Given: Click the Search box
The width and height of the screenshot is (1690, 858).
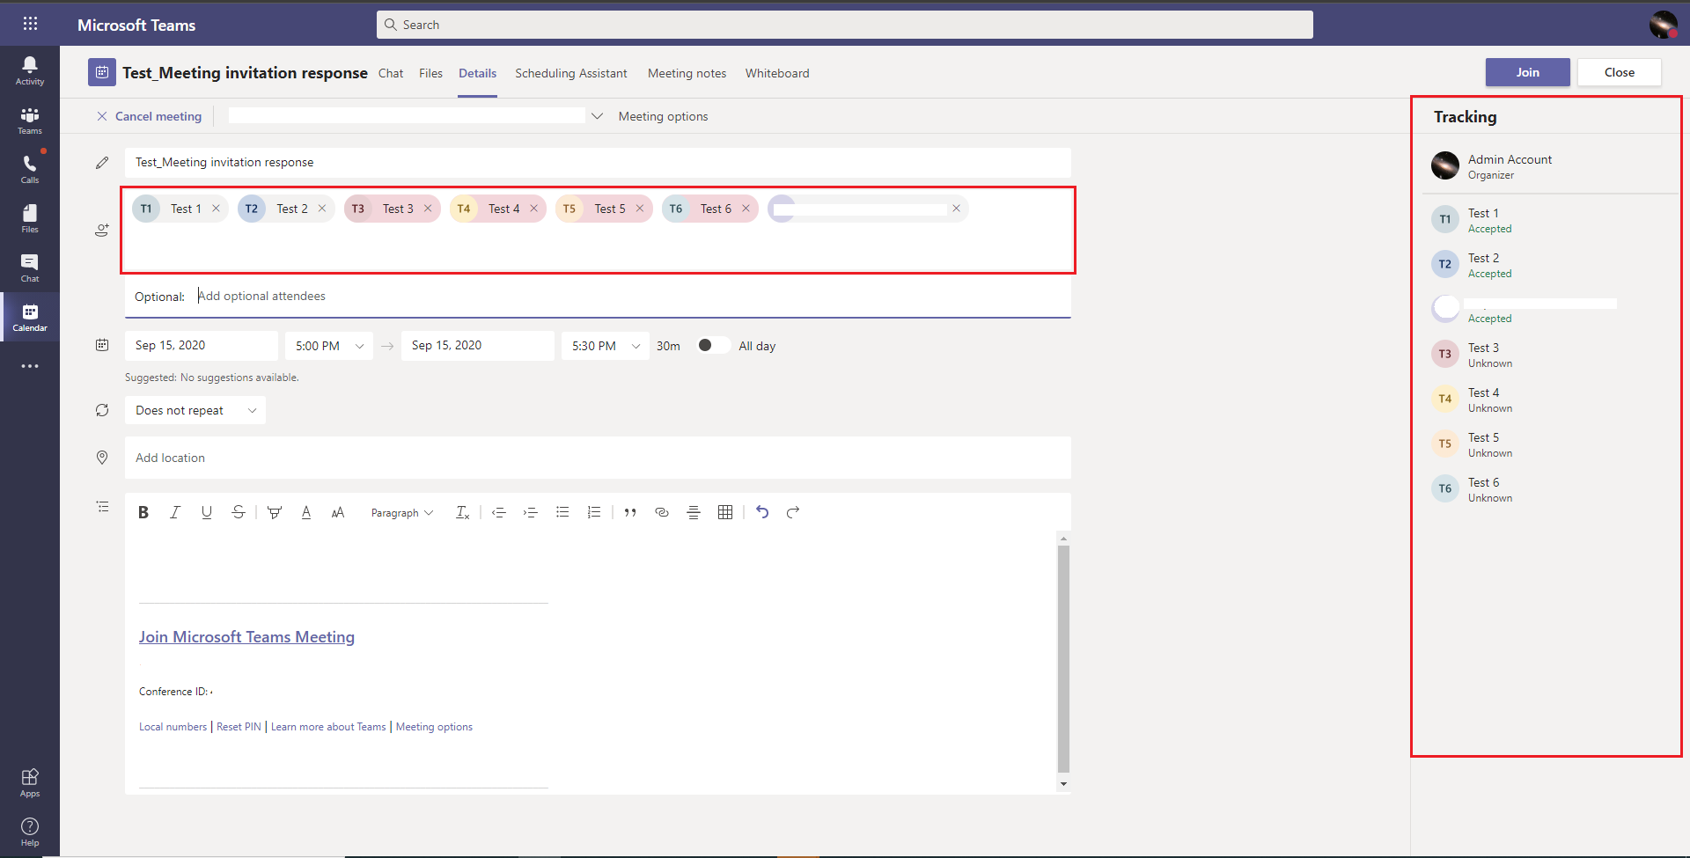Looking at the screenshot, I should coord(845,25).
